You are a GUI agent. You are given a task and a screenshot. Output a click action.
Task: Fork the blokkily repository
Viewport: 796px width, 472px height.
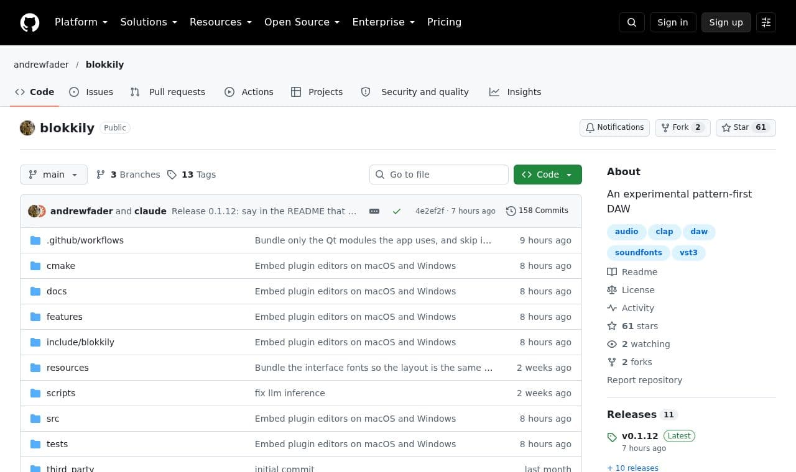[x=682, y=128]
